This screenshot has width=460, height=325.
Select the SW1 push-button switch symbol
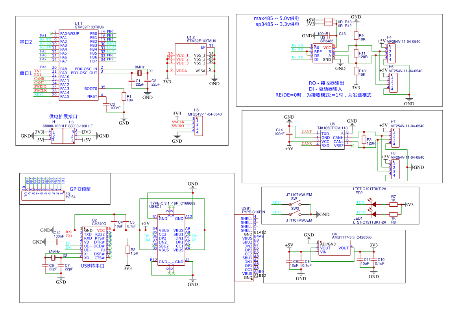tap(295, 204)
